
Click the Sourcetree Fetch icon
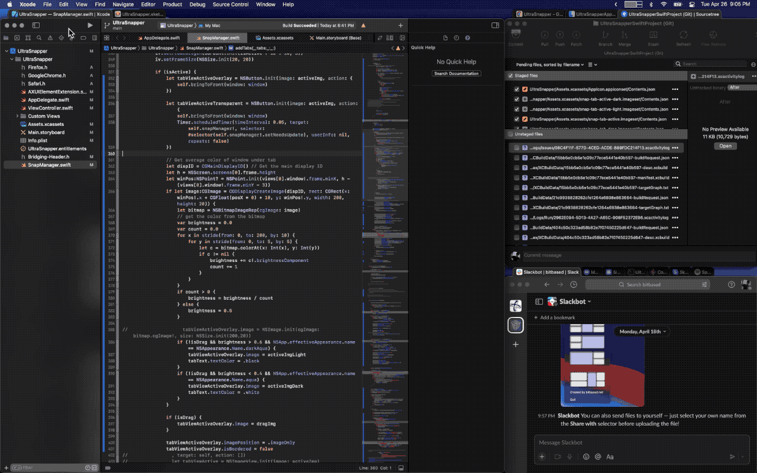point(576,38)
